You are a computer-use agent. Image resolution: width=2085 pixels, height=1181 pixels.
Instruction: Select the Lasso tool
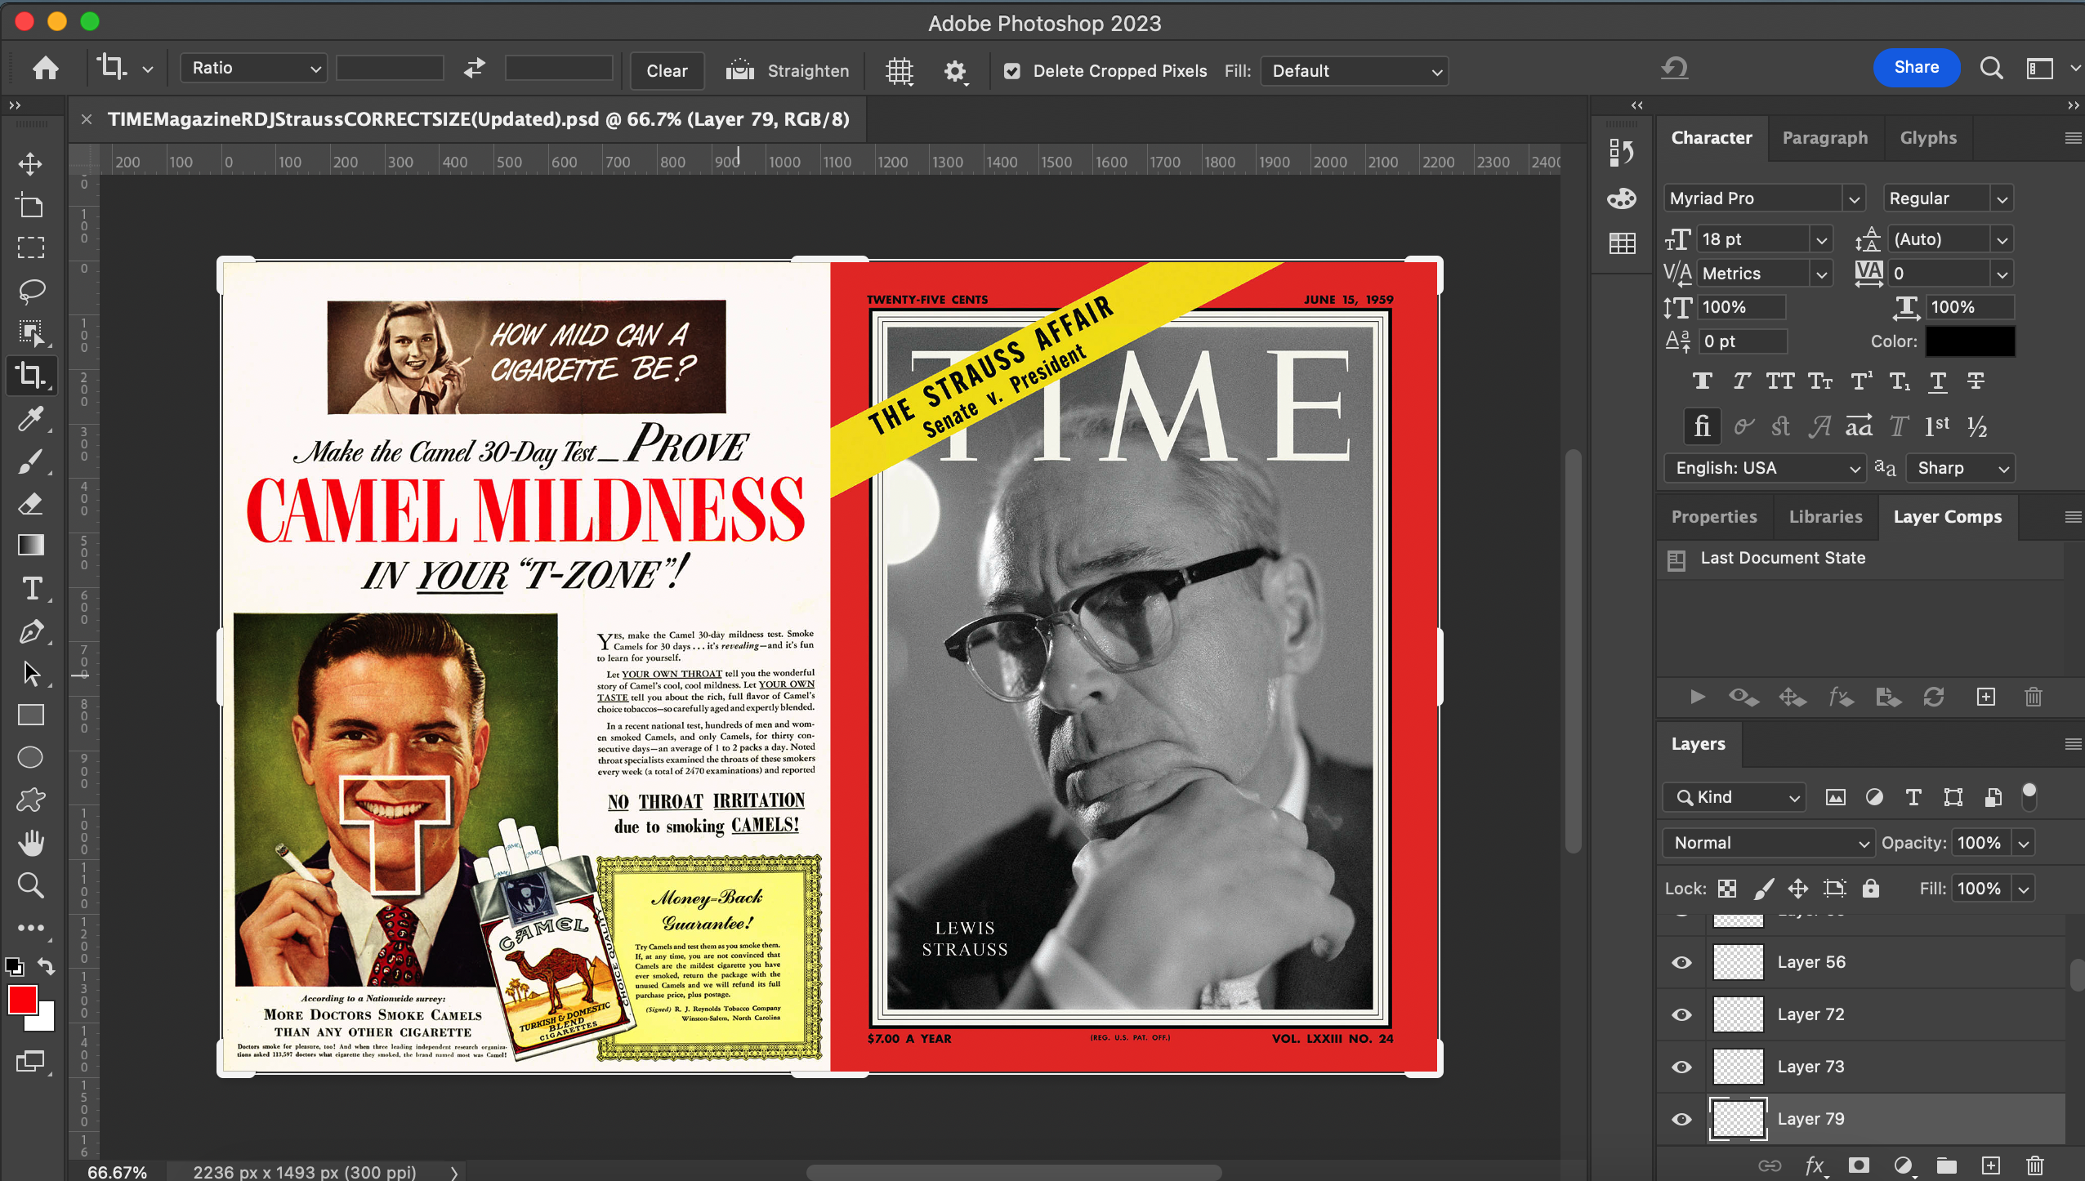coord(31,290)
